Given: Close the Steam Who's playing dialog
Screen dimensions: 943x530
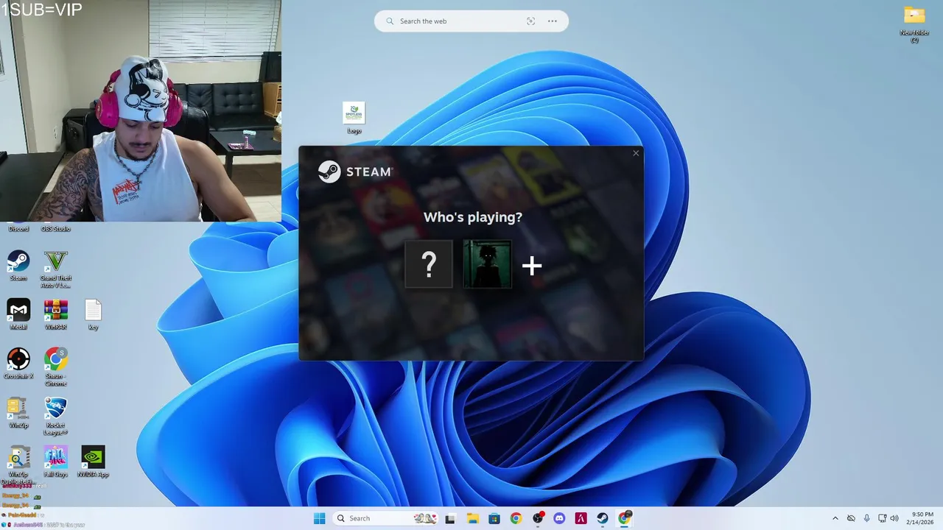Looking at the screenshot, I should 636,153.
